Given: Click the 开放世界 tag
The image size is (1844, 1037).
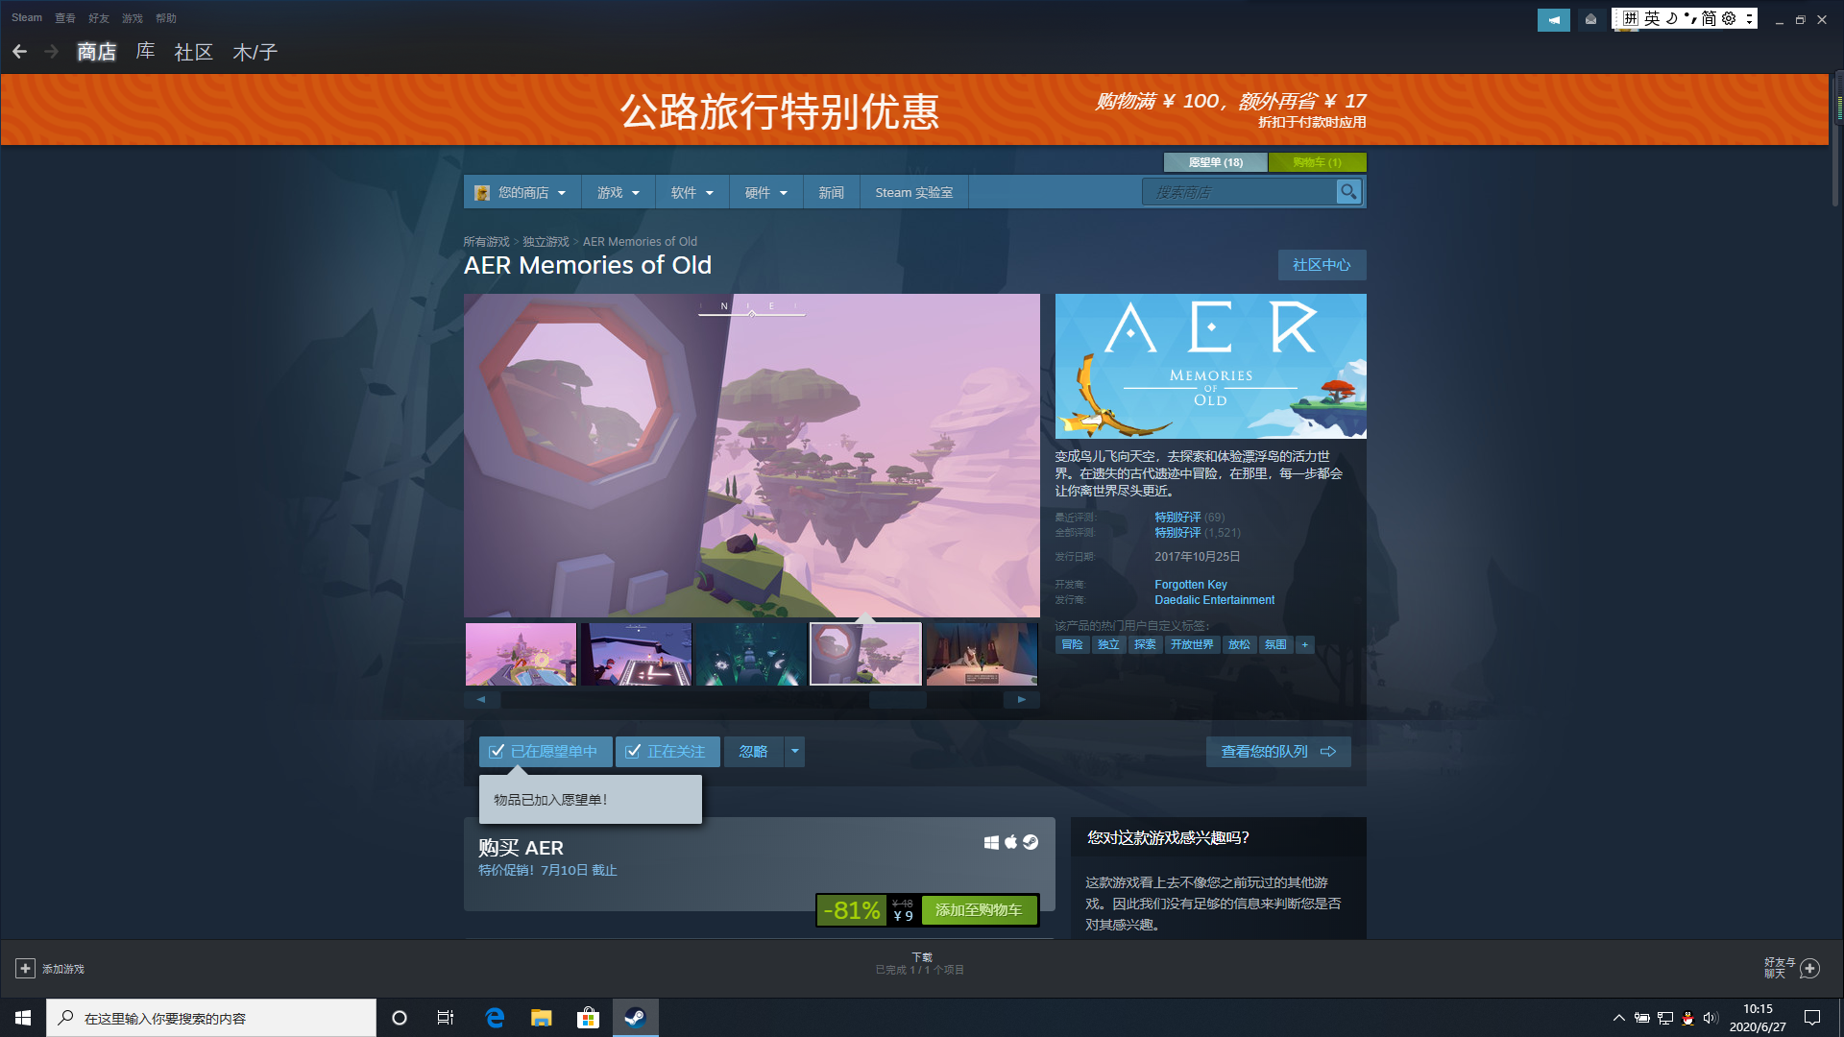Looking at the screenshot, I should [1192, 645].
